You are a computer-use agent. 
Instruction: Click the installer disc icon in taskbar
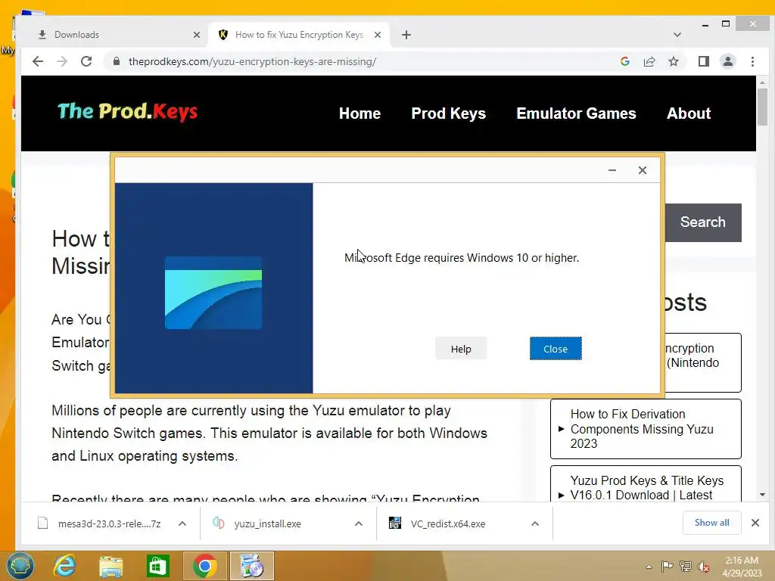click(x=251, y=566)
